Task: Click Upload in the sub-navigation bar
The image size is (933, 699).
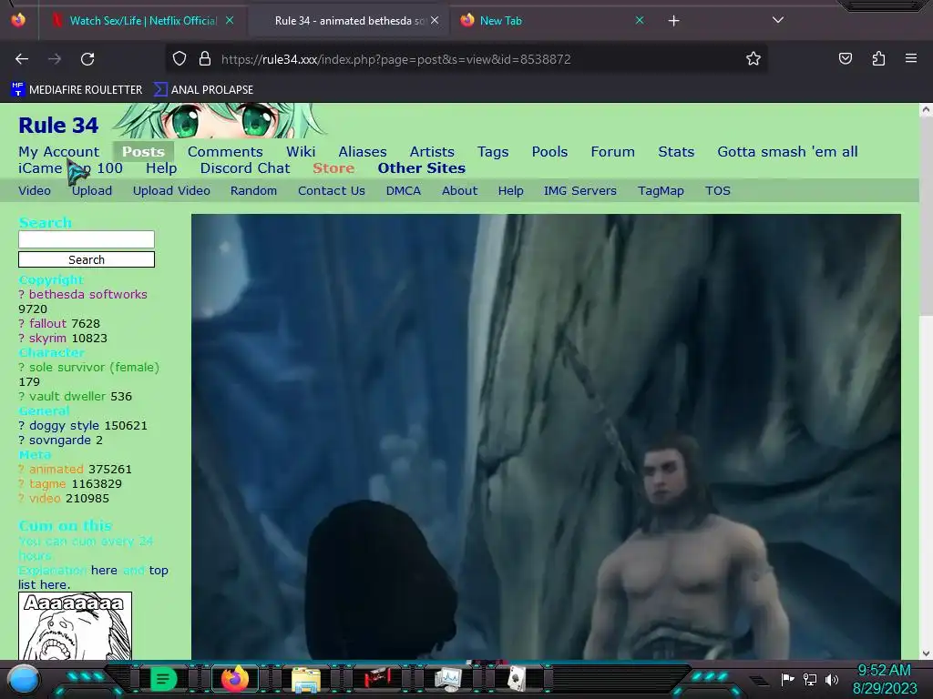Action: [92, 191]
